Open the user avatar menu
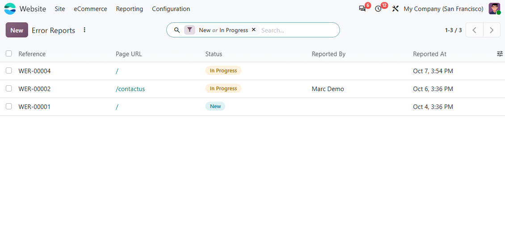 494,8
